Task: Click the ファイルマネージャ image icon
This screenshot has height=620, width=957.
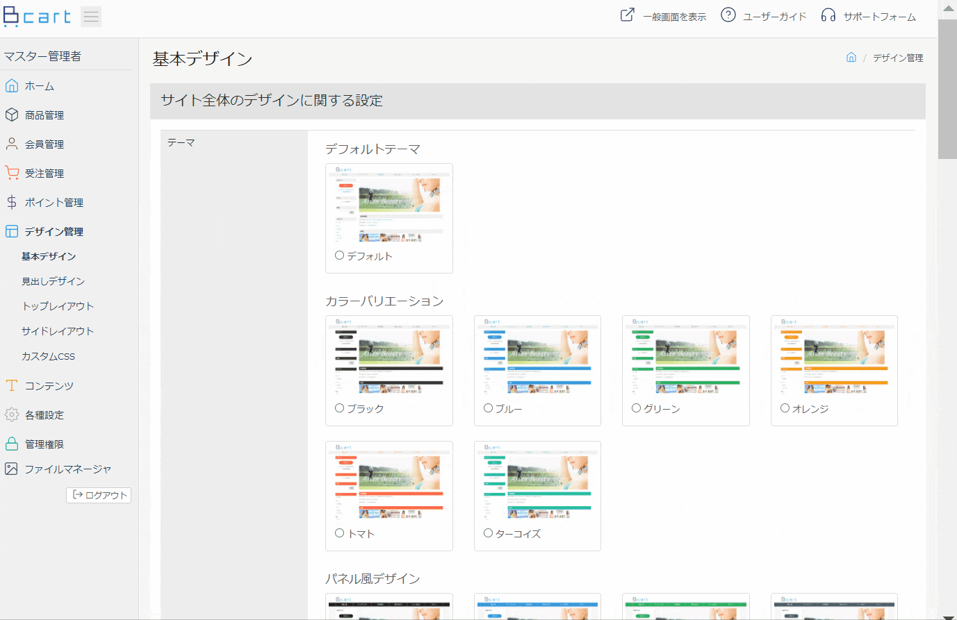Action: click(12, 469)
